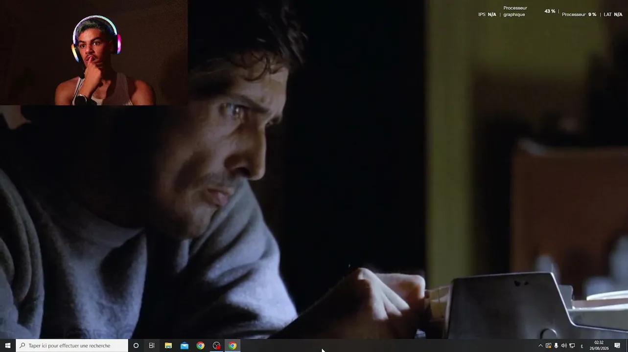The height and width of the screenshot is (352, 628).
Task: Switch to the active Chrome window
Action: coord(233,346)
